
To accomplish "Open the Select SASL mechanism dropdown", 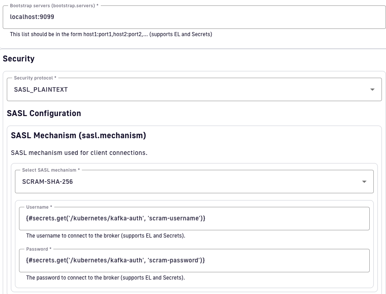I will (x=190, y=182).
